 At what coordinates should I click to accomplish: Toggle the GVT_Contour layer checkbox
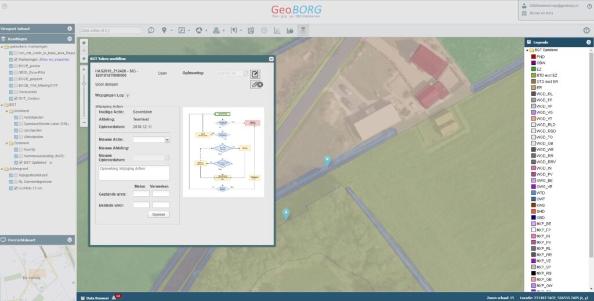click(16, 98)
